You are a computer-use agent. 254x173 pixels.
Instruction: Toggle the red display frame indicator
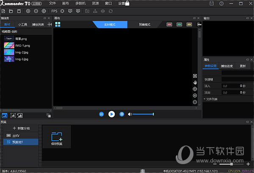(169, 25)
